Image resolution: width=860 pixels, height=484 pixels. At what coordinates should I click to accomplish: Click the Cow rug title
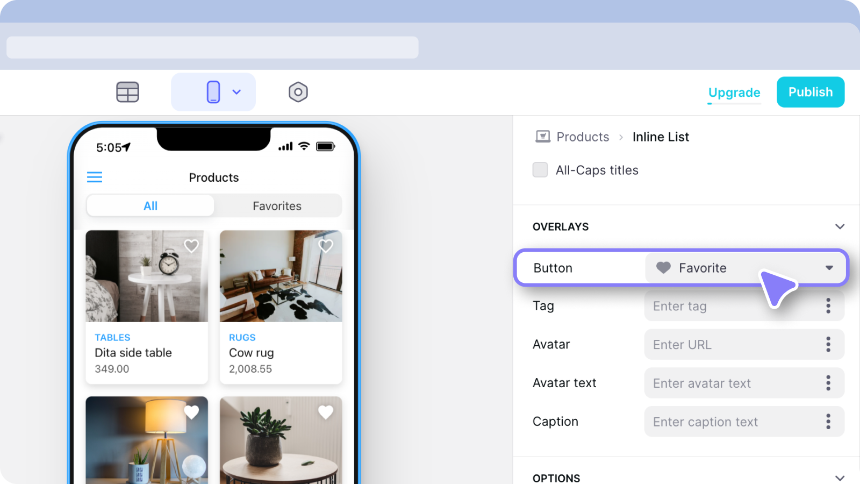(x=252, y=353)
